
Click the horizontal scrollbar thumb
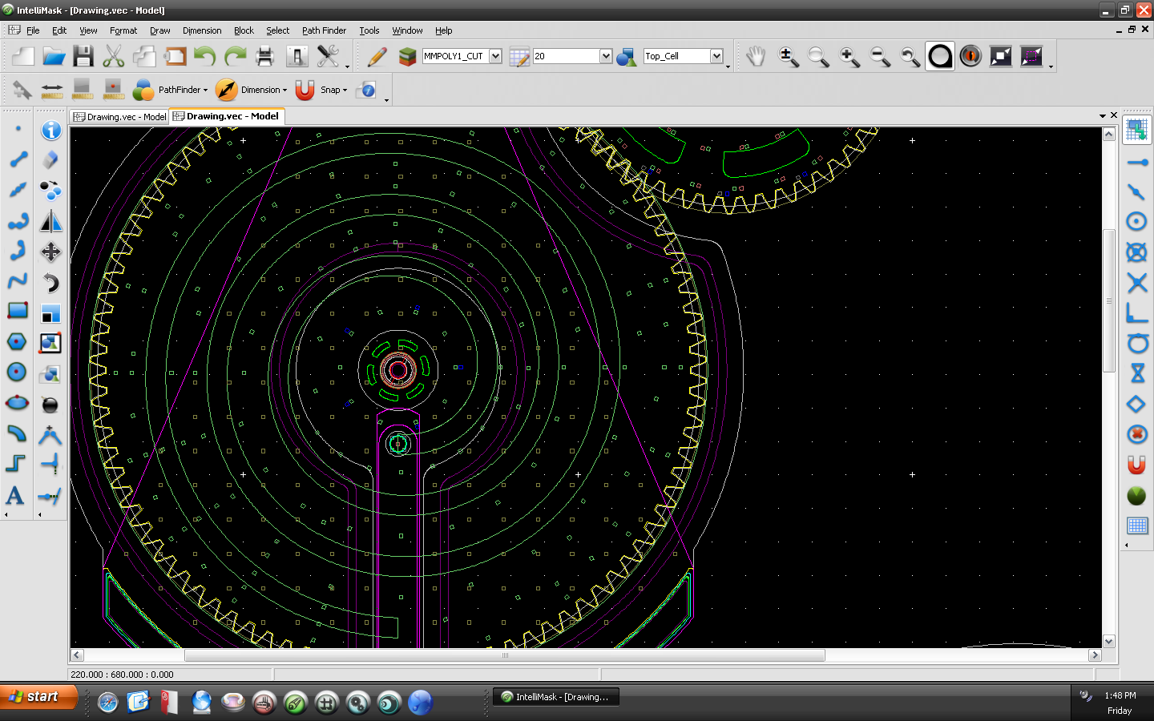coord(505,655)
